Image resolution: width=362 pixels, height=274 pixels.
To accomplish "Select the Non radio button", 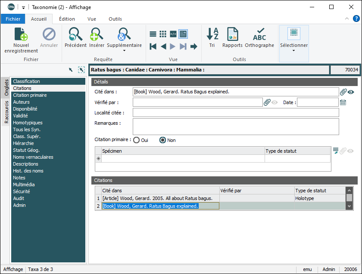I will pos(163,140).
